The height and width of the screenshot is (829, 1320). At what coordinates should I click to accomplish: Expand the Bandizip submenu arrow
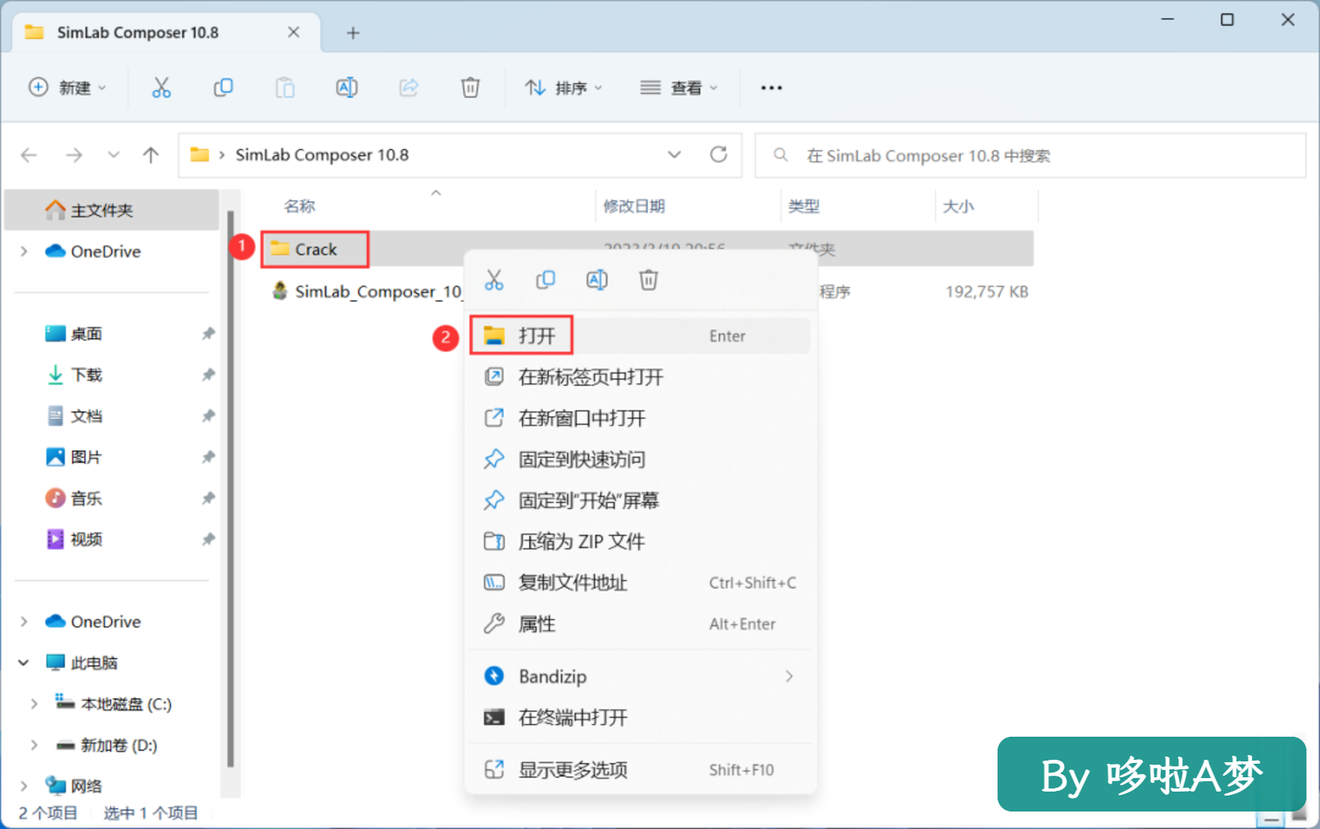pos(789,676)
